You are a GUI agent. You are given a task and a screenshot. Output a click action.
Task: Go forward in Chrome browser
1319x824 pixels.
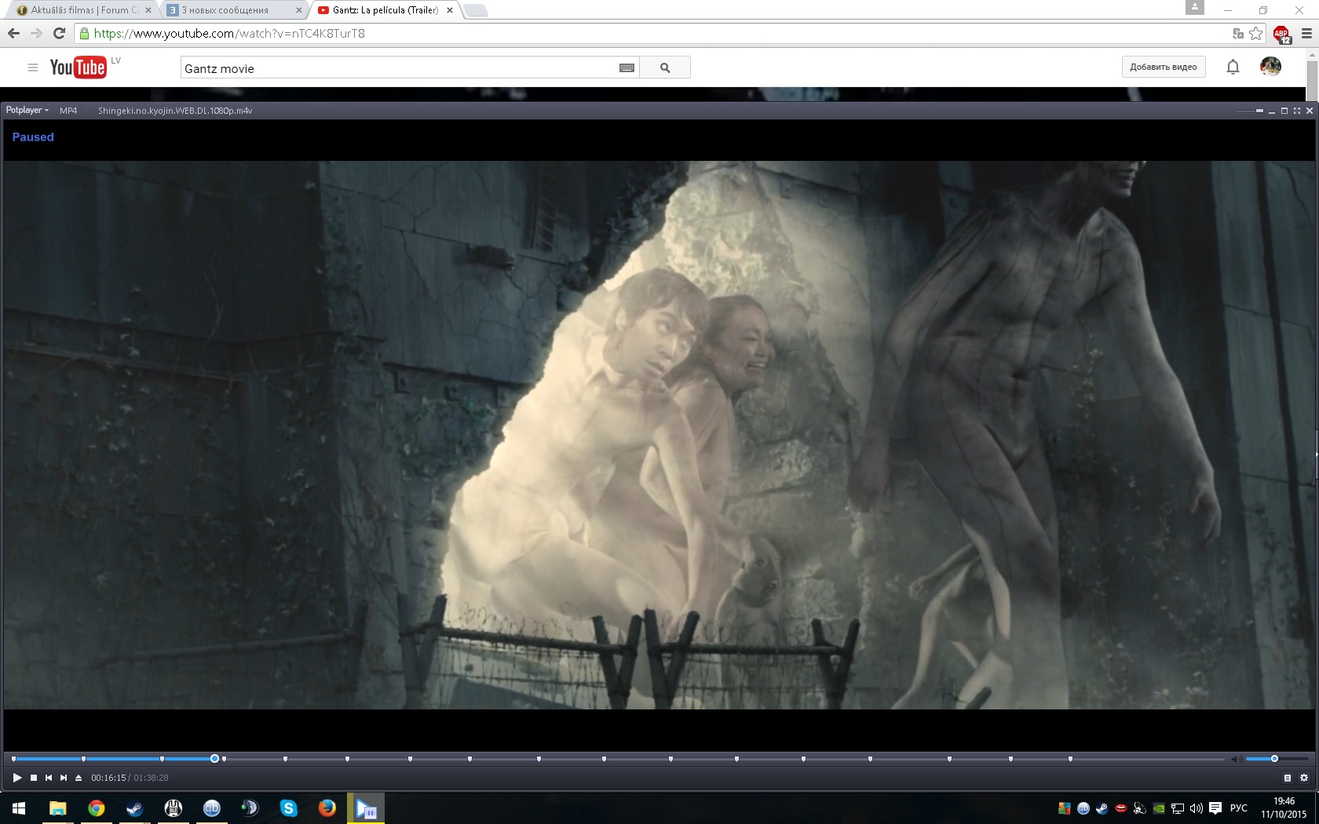coord(36,33)
